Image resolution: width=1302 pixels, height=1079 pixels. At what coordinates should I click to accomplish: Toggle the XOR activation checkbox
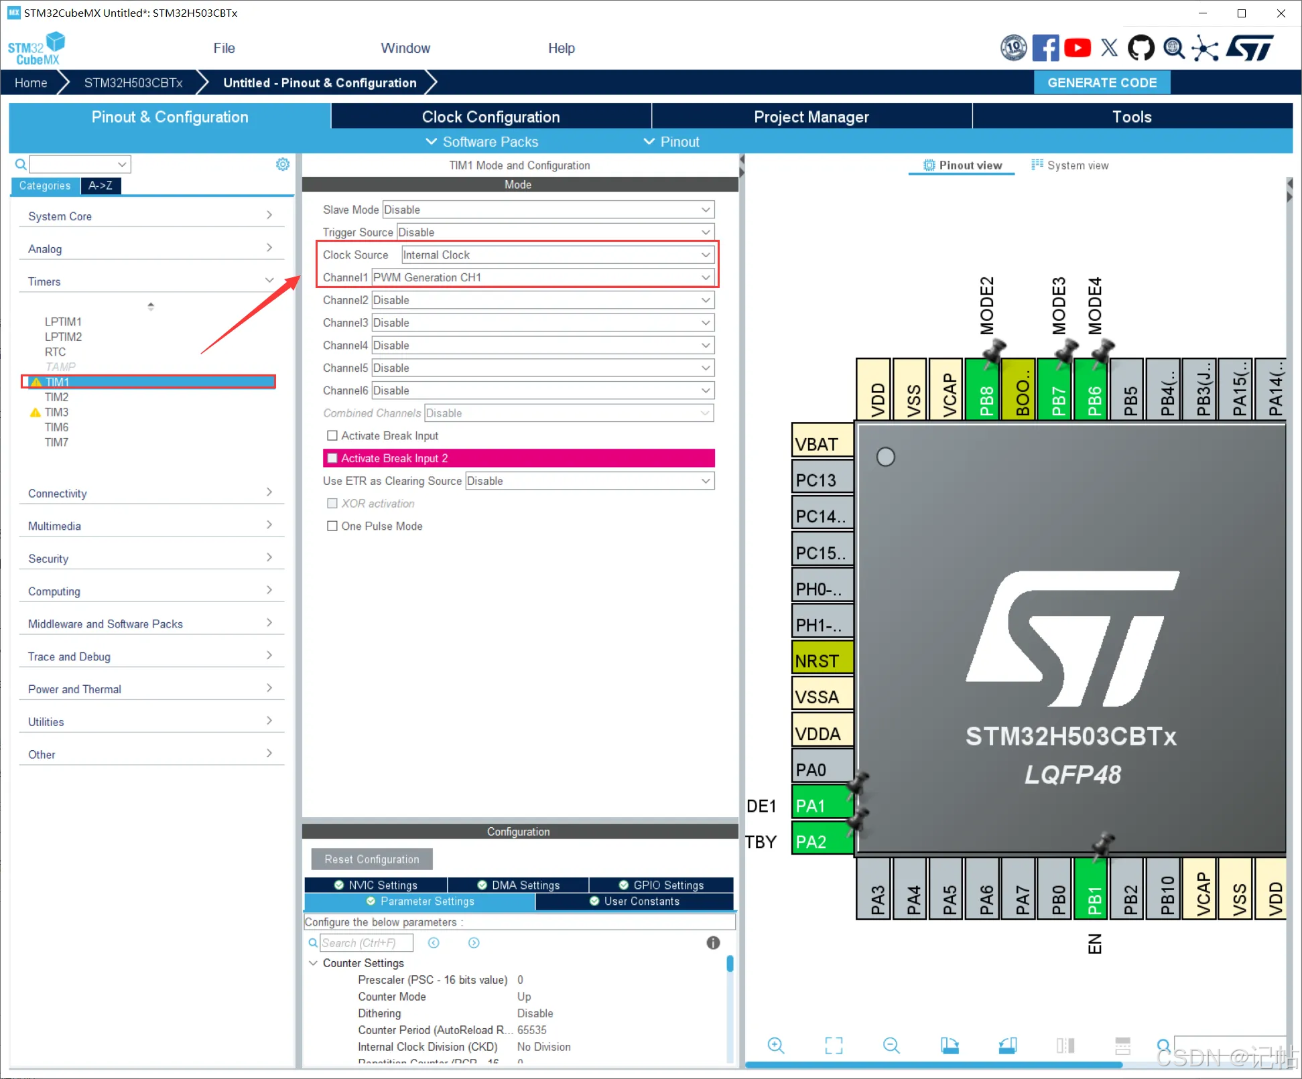tap(332, 504)
